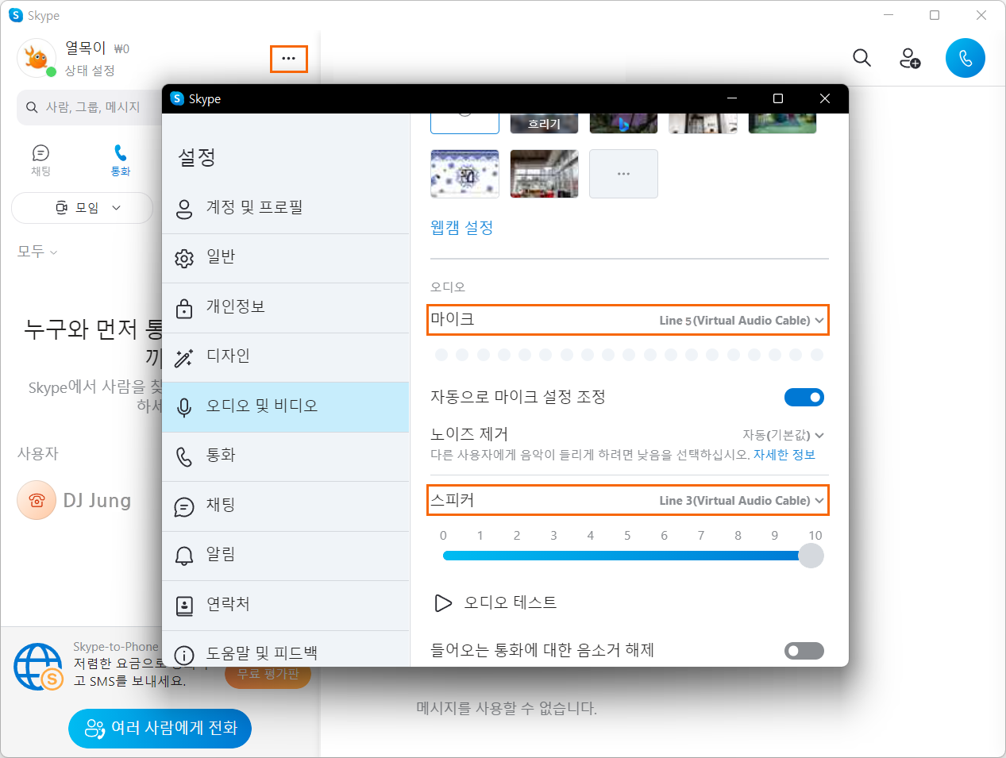The image size is (1006, 758).
Task: Click the bell icon beside 알림
Action: [x=184, y=556]
